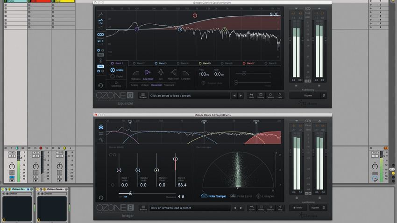Open Options in the Equalizer window
Image resolution: width=397 pixels, height=223 pixels.
(270, 96)
